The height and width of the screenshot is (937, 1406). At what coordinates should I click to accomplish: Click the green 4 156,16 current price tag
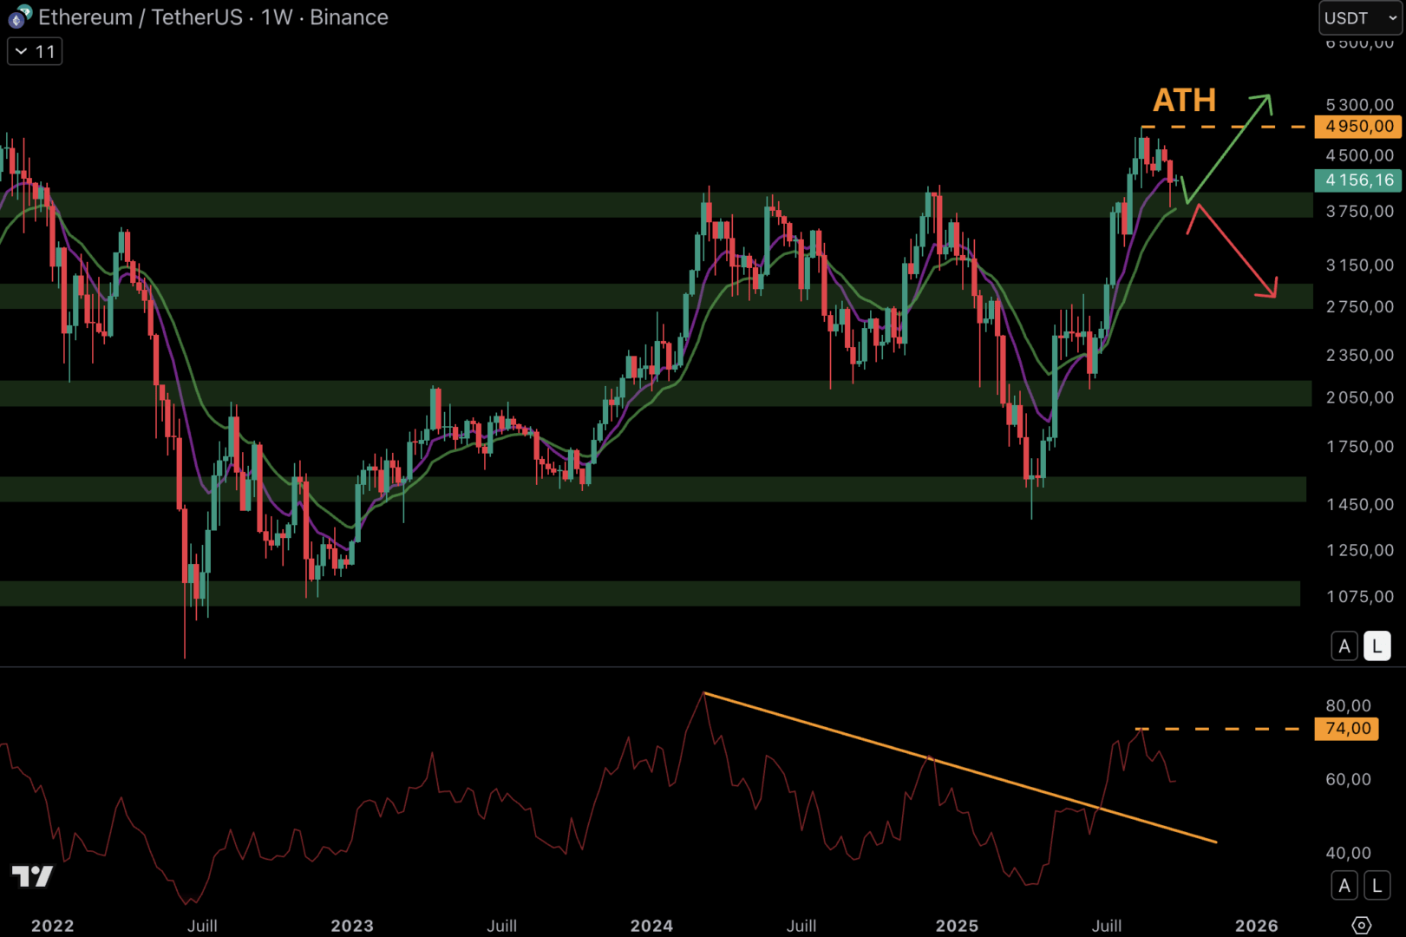pos(1358,180)
